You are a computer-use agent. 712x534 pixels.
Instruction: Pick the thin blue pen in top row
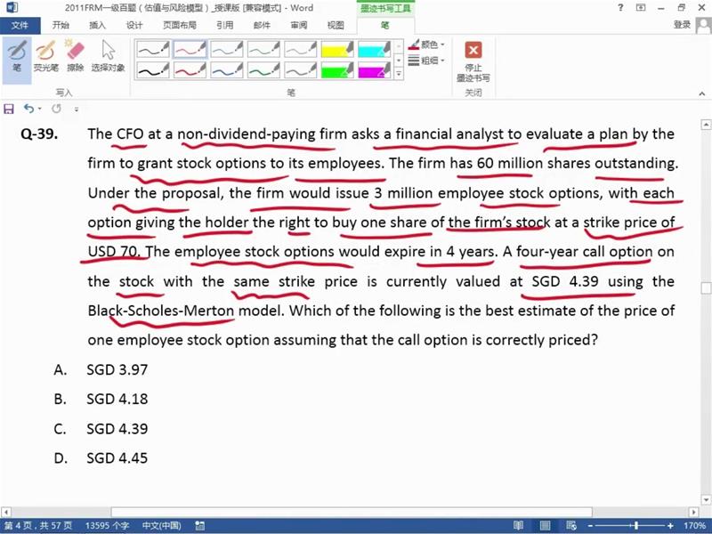tap(227, 49)
